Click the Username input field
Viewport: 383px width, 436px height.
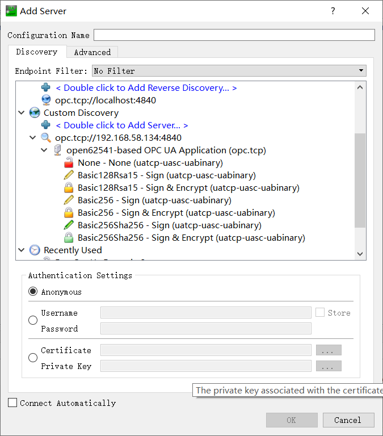[205, 313]
